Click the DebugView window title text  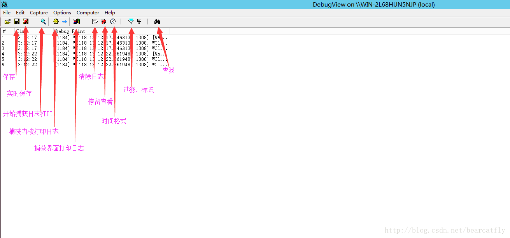click(x=374, y=5)
